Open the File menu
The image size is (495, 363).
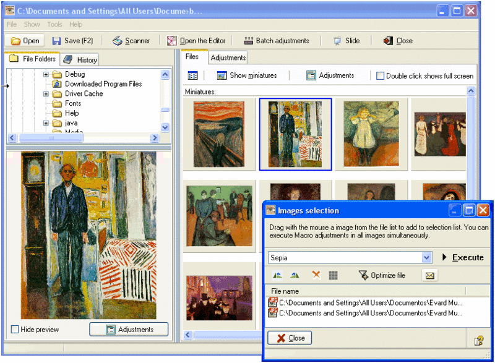11,24
